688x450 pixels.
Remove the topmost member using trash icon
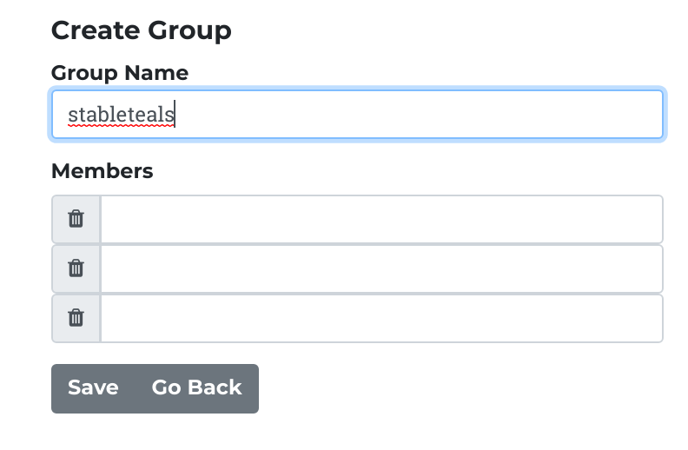pos(76,219)
